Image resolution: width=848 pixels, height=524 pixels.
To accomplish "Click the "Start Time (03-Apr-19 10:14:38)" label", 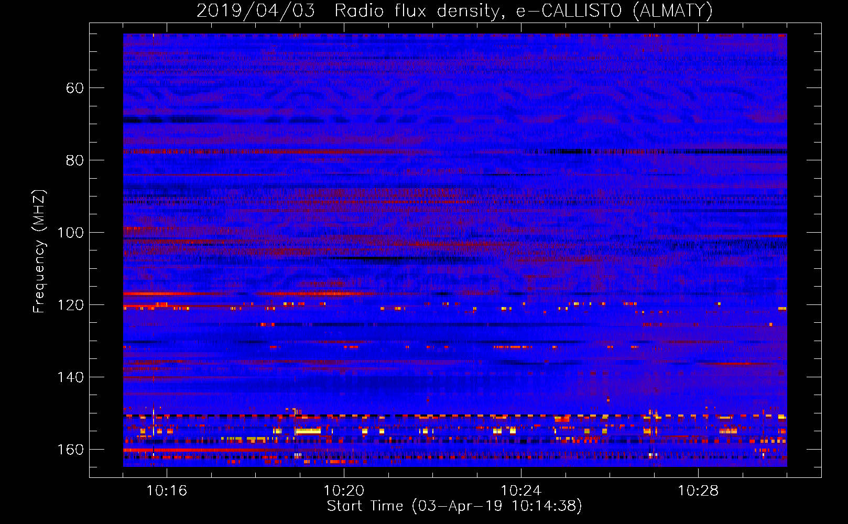I will [454, 506].
